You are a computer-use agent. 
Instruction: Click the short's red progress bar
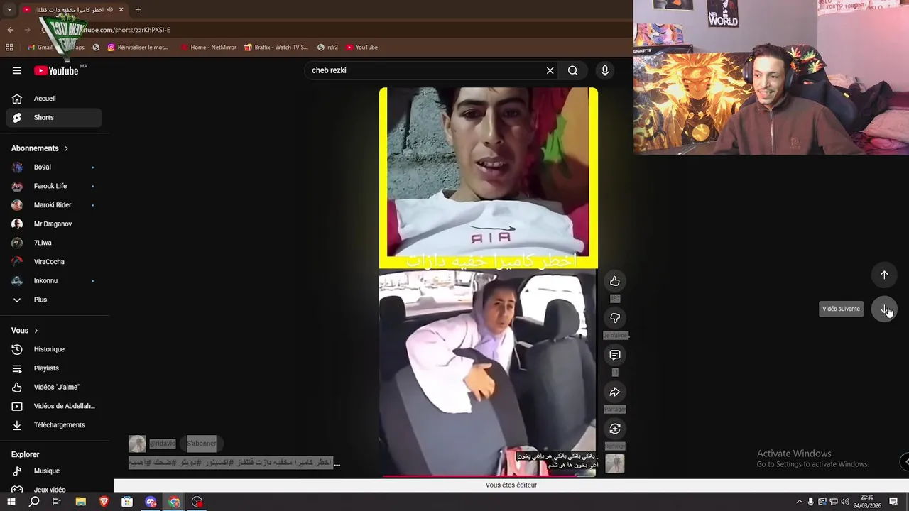[489, 476]
